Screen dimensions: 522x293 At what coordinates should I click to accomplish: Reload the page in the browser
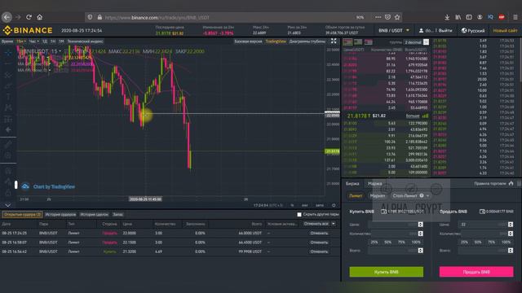pyautogui.click(x=29, y=17)
